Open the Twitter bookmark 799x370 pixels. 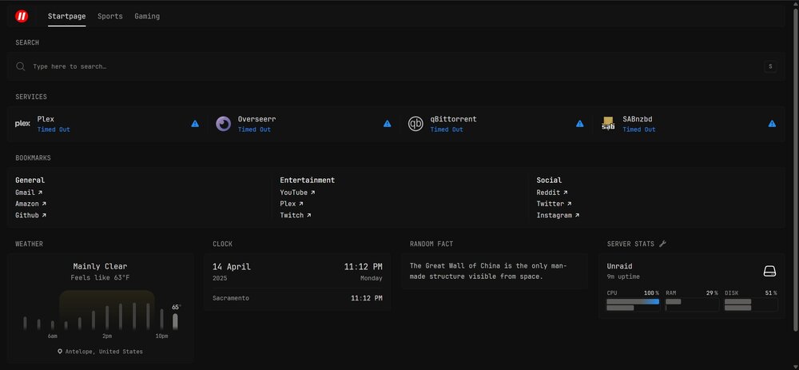554,204
